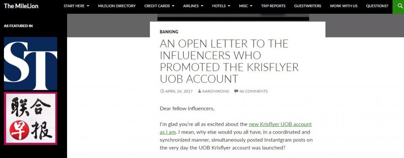Expand the Airlines dropdown menu
This screenshot has width=404, height=158.
pos(193,6)
